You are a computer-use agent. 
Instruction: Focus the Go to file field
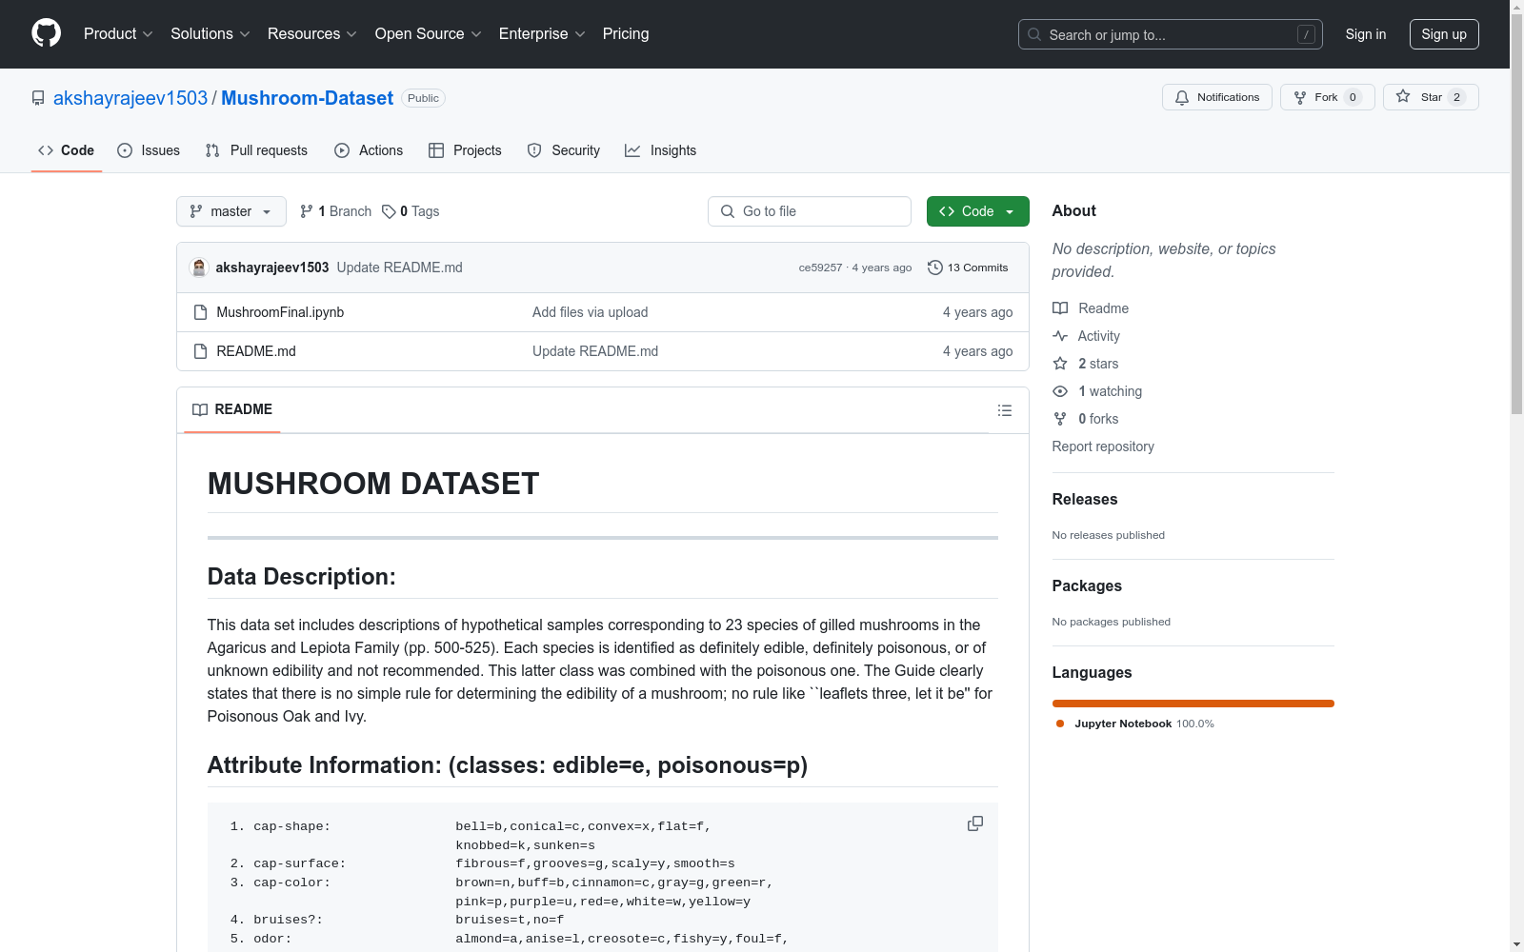click(x=810, y=211)
